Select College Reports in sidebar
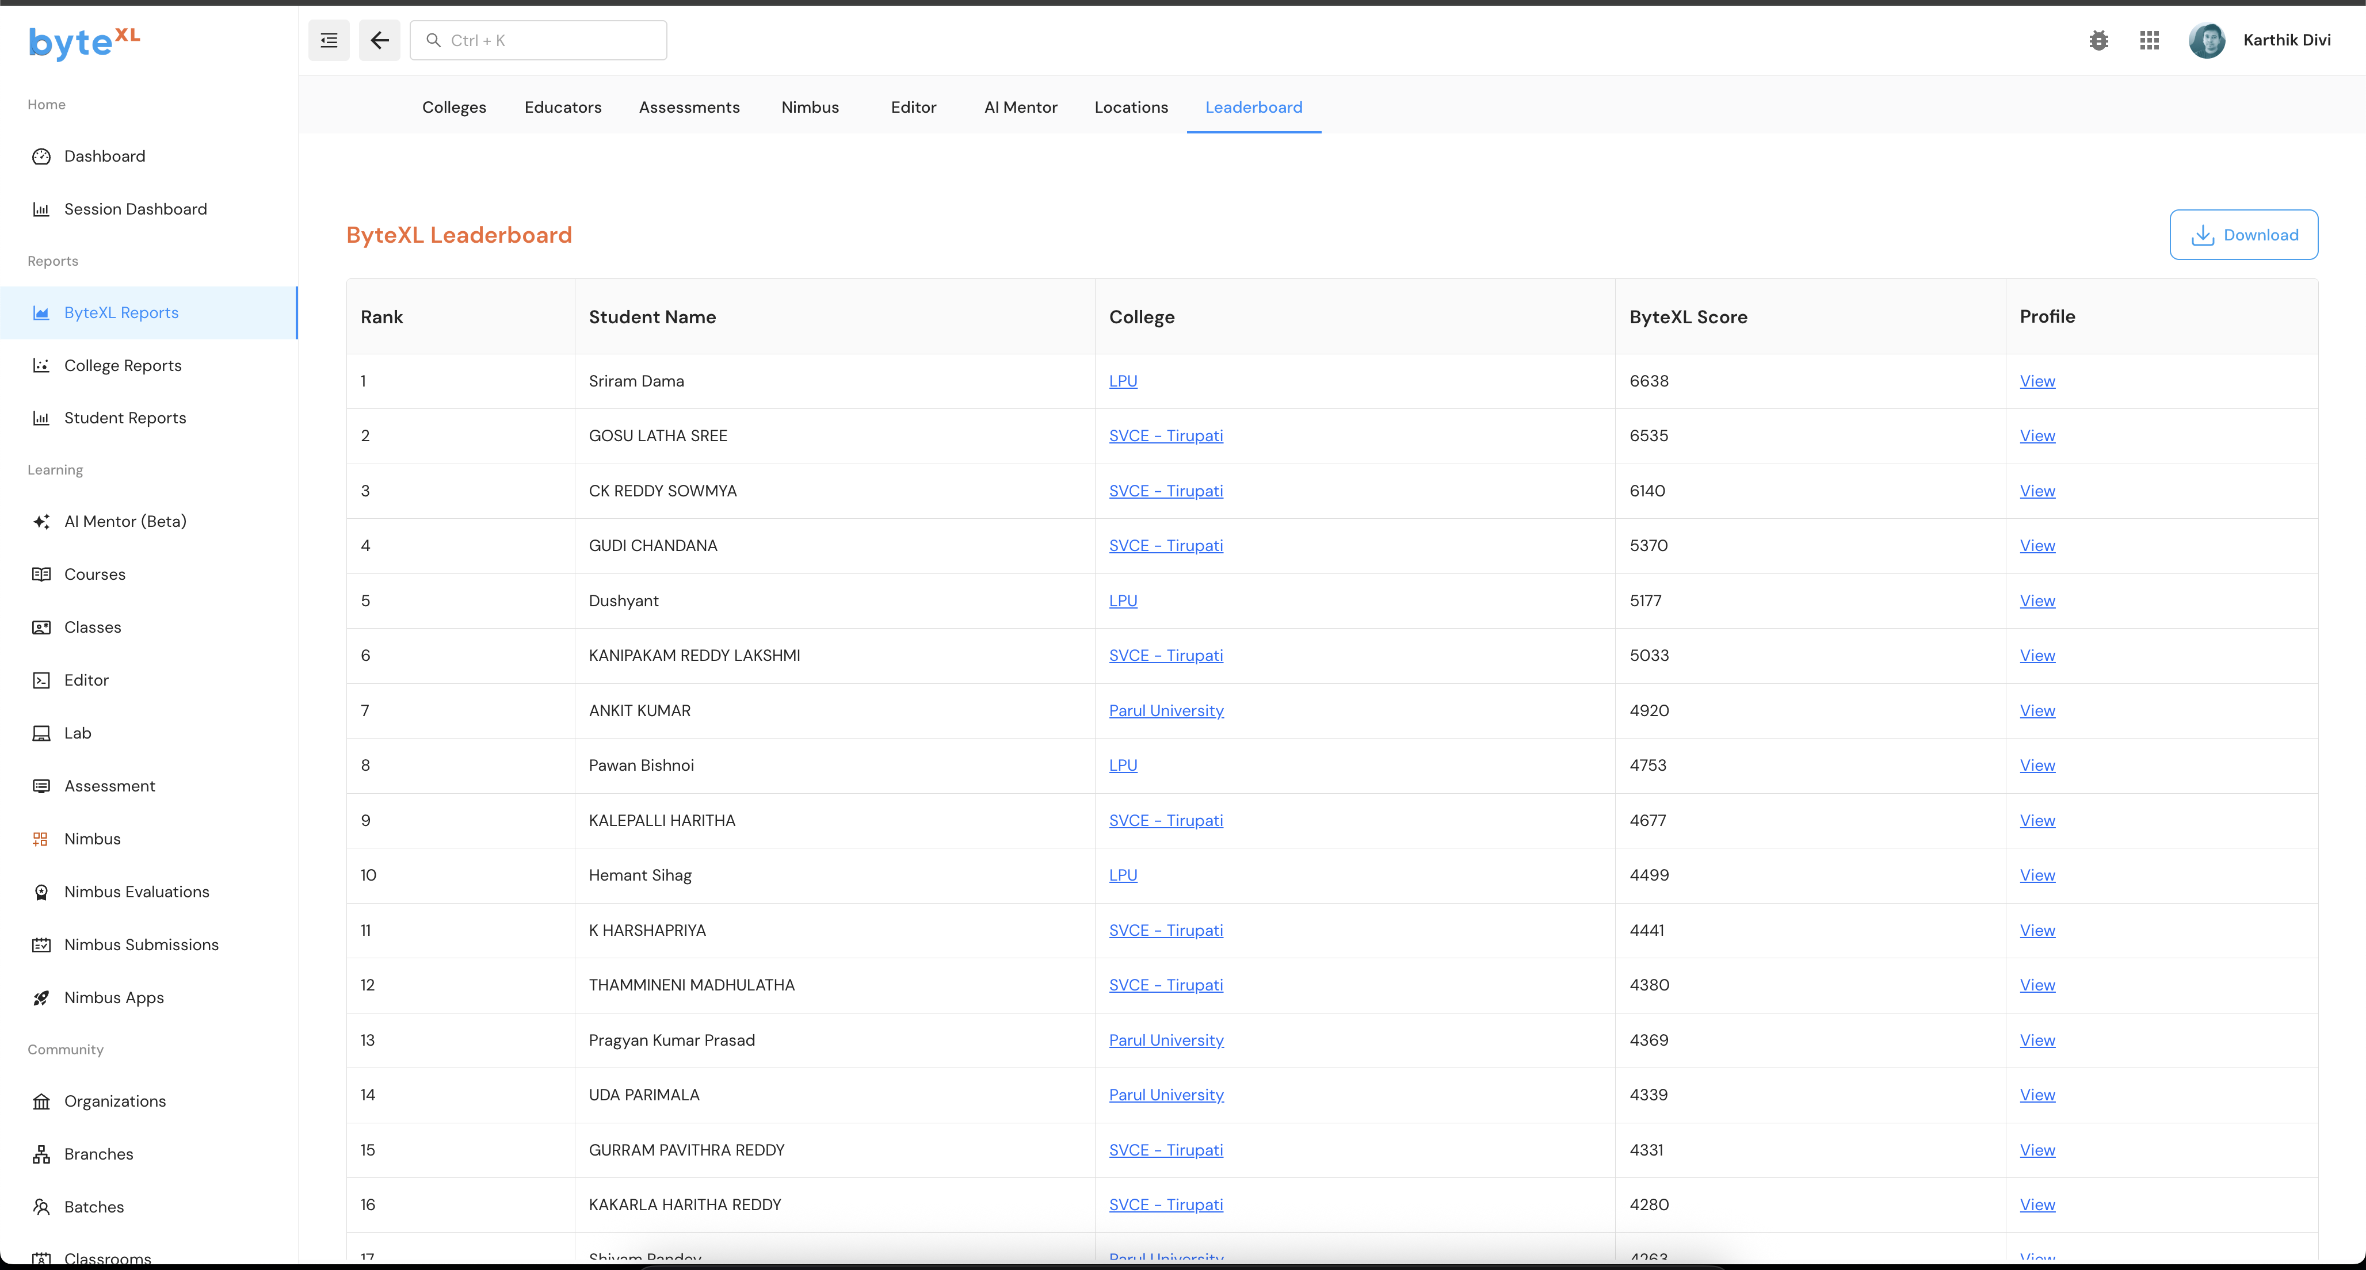 122,365
